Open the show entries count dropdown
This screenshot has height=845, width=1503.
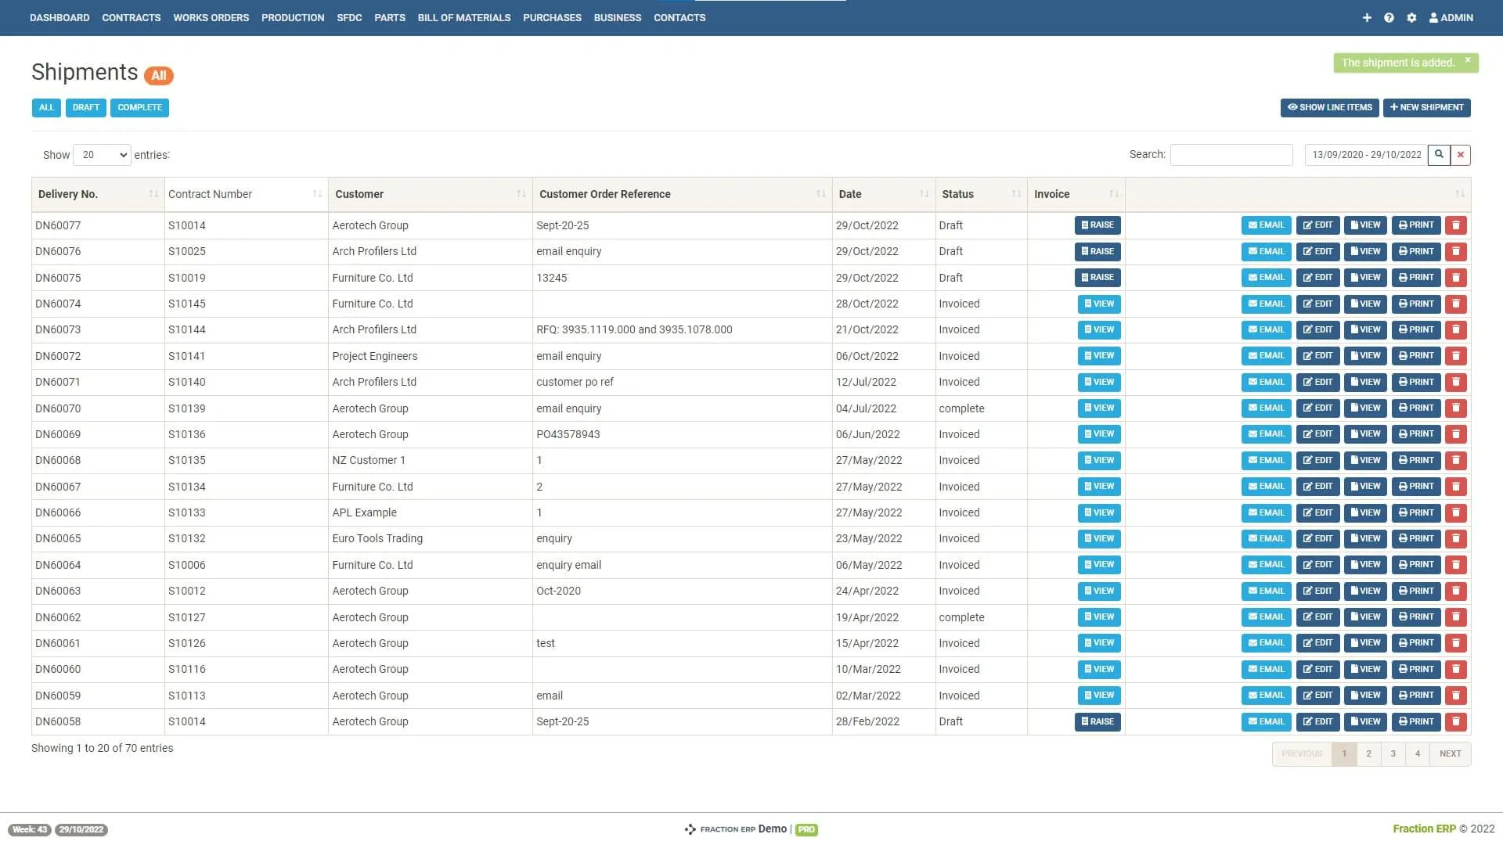click(x=102, y=155)
